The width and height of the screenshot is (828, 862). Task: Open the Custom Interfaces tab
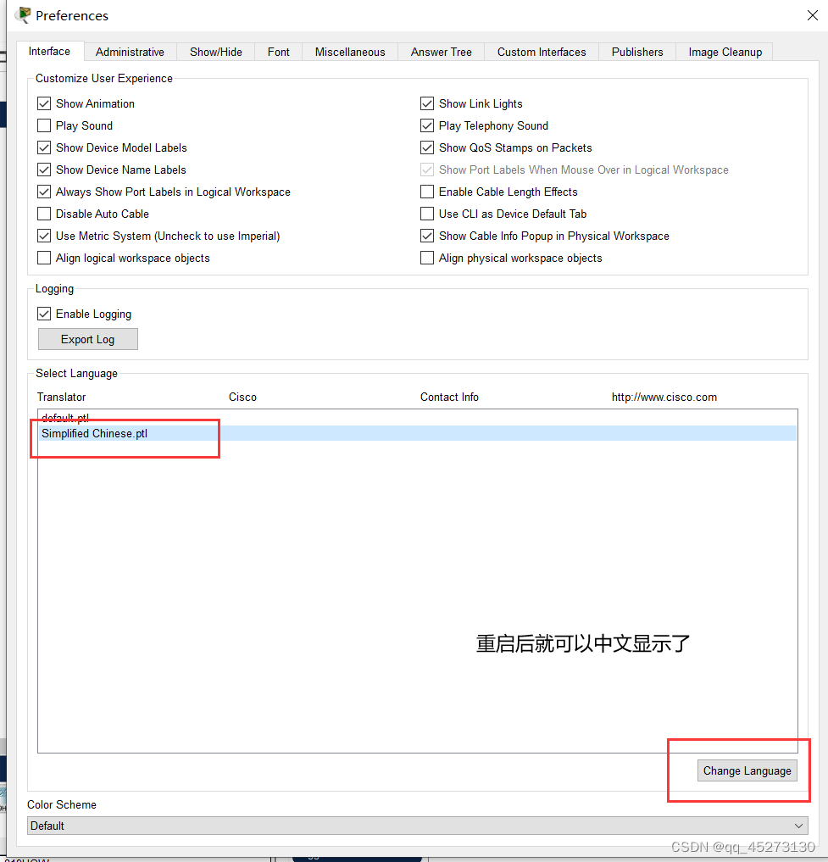pyautogui.click(x=542, y=52)
